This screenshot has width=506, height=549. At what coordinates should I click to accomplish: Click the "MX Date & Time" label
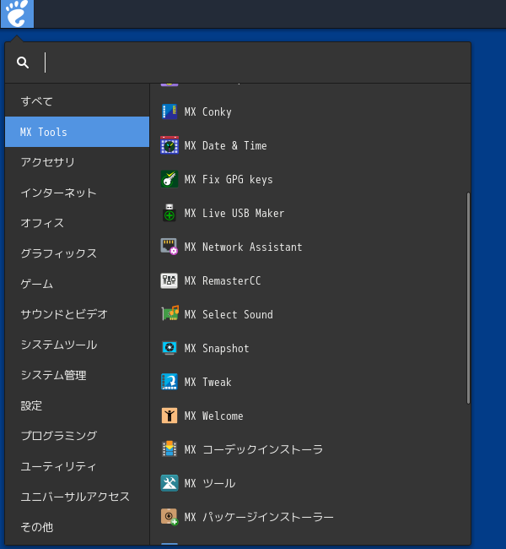point(225,145)
